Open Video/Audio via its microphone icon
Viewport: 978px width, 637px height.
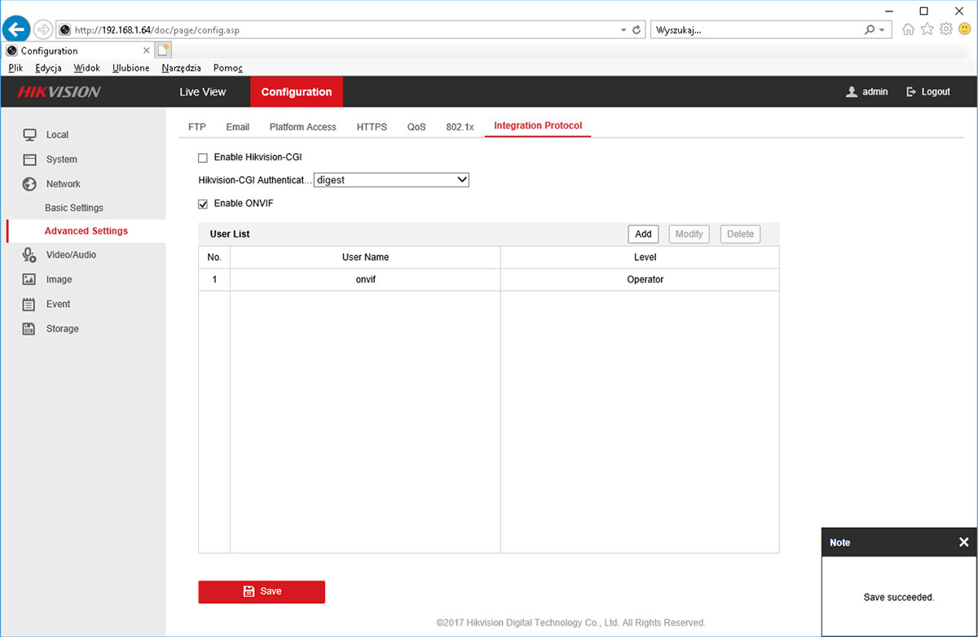coord(29,255)
